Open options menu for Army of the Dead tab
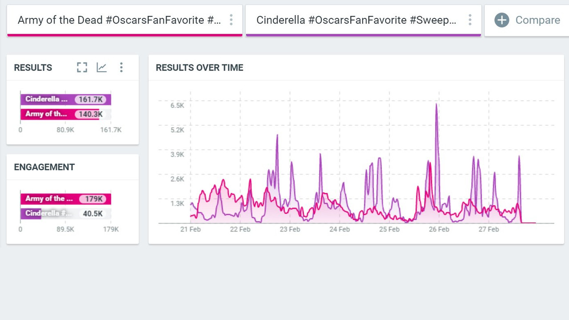Screen dimensions: 569x320 [231, 20]
